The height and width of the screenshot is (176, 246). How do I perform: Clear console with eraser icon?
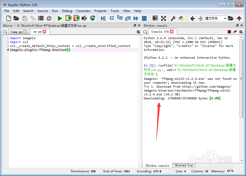tap(235, 32)
